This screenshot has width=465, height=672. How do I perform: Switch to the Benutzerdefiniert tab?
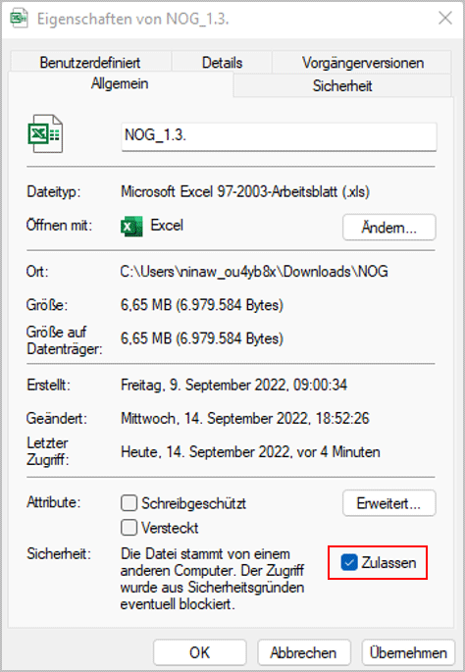(x=90, y=63)
